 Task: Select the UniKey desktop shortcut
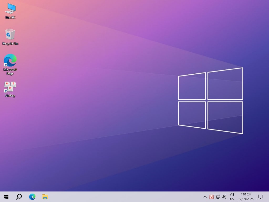pos(10,89)
